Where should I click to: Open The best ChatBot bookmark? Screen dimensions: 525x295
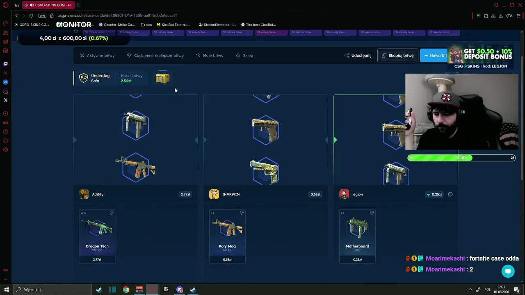click(258, 25)
